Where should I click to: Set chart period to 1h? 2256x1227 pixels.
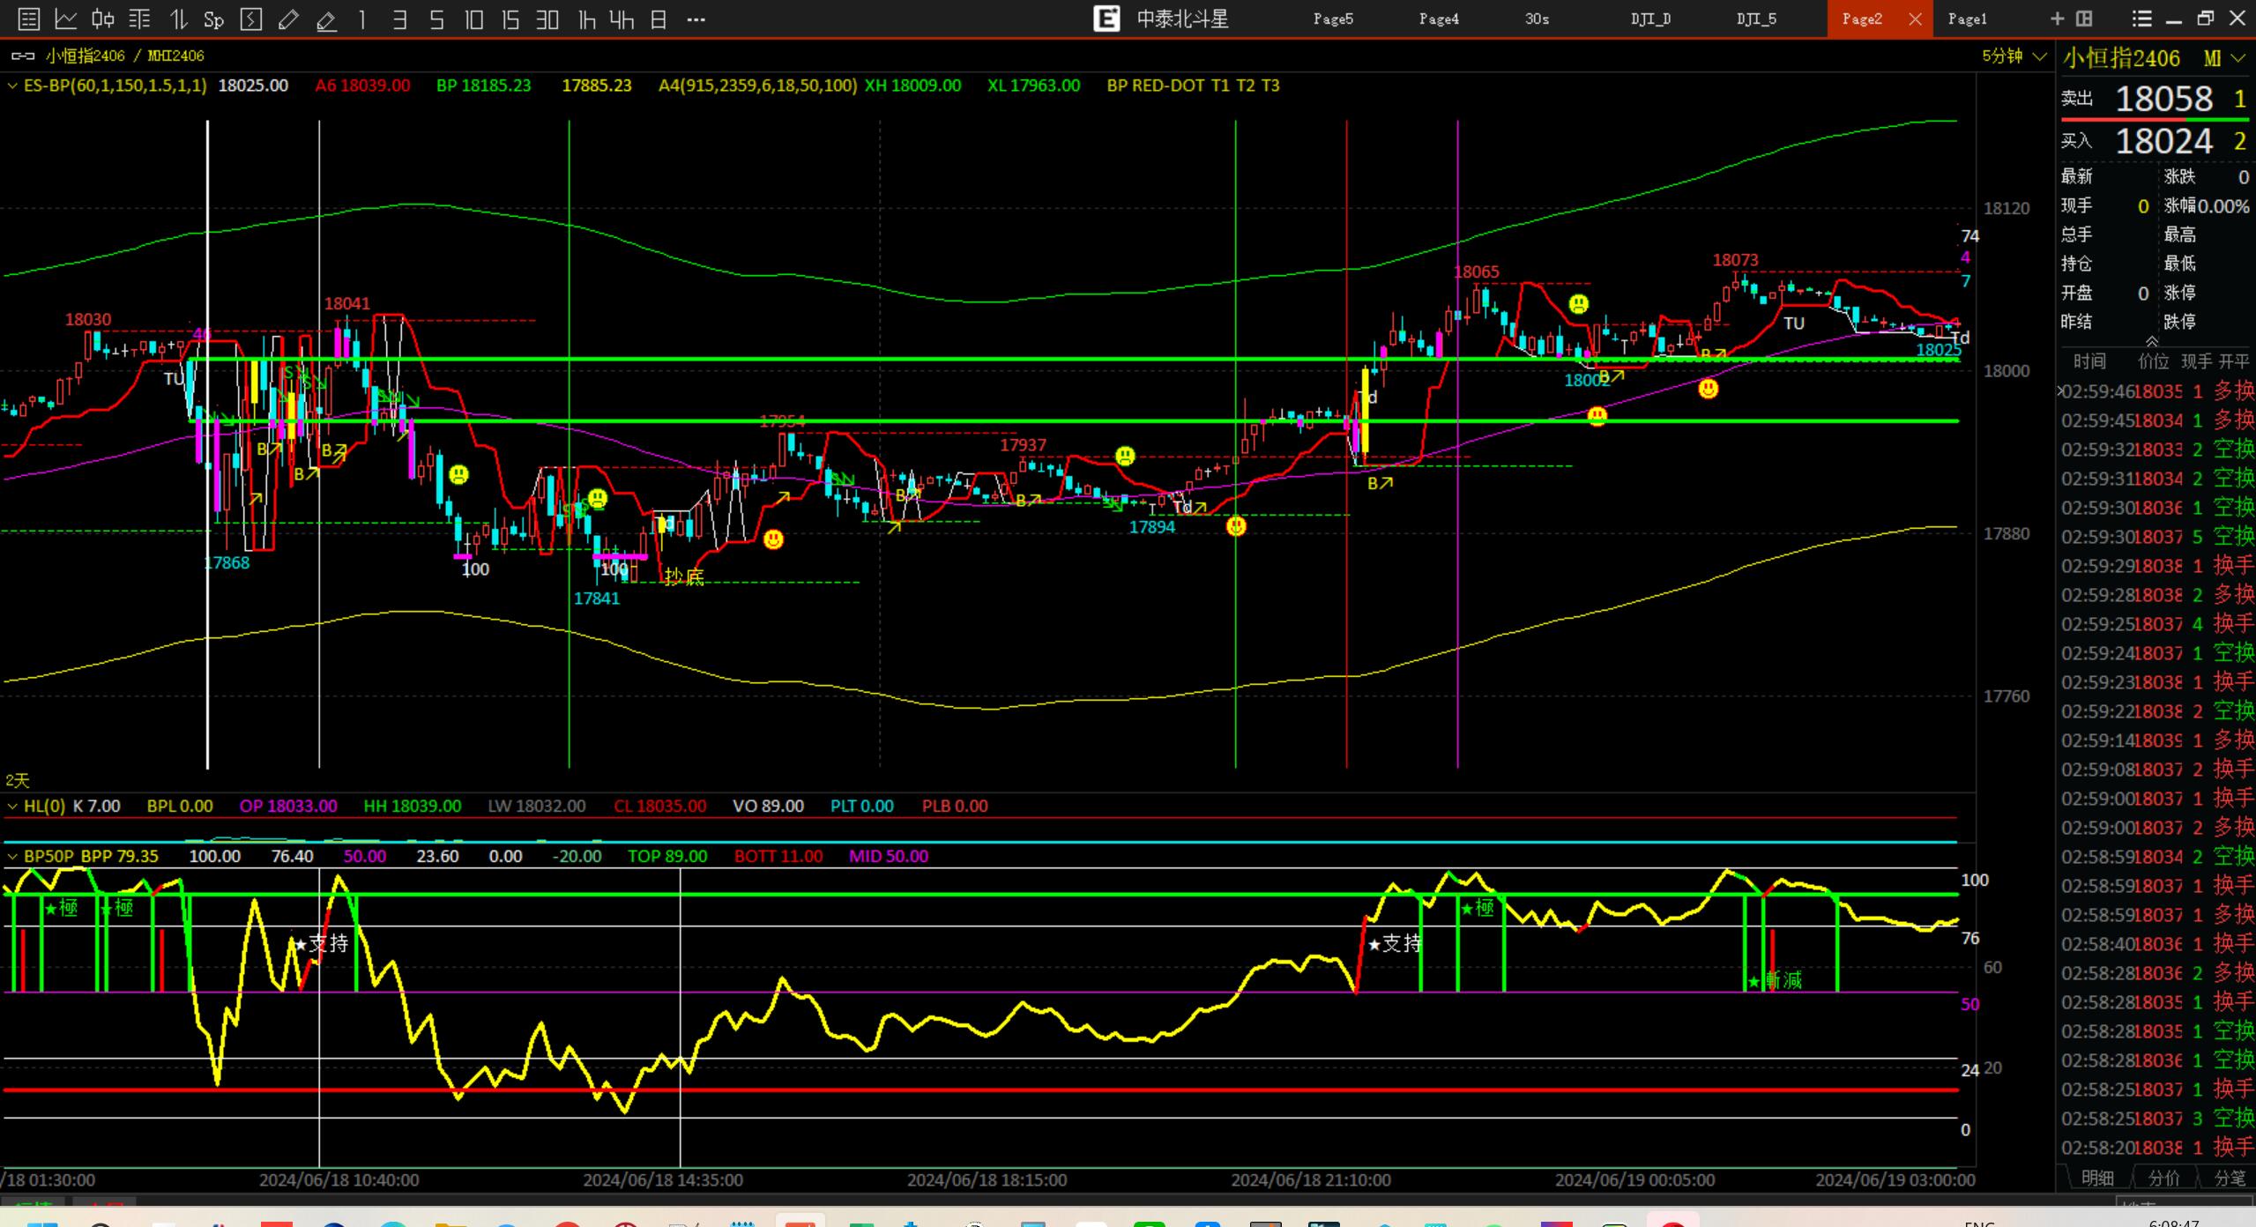tap(586, 19)
